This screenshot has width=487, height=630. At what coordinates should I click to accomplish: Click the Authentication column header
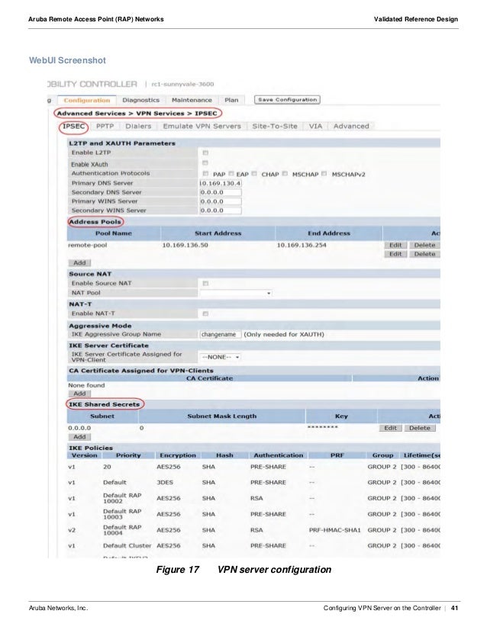tap(279, 455)
